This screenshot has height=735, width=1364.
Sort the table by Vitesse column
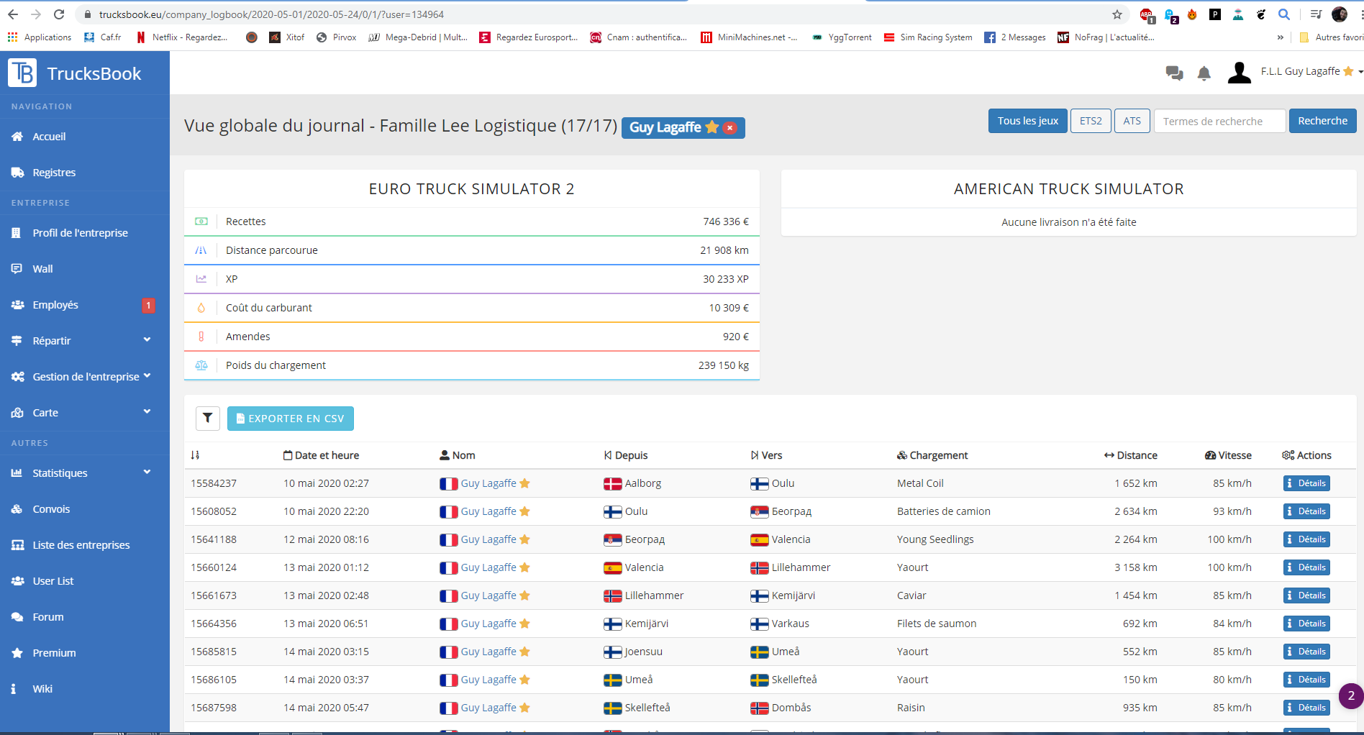tap(1228, 455)
